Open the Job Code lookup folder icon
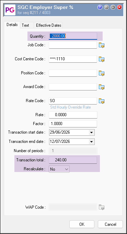The height and width of the screenshot is (234, 127). pos(102,45)
